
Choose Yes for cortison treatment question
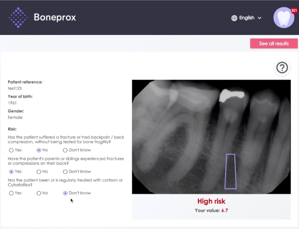point(11,193)
